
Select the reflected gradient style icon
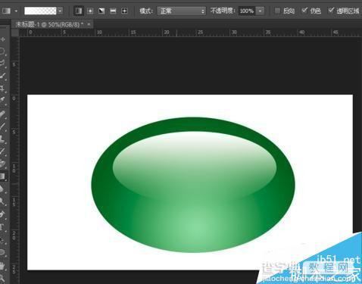pyautogui.click(x=113, y=11)
